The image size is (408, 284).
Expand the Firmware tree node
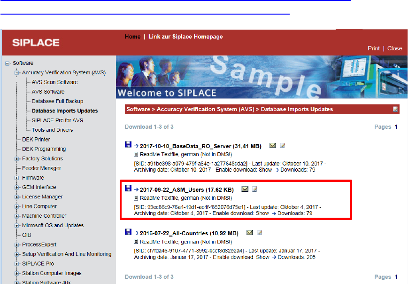point(17,178)
